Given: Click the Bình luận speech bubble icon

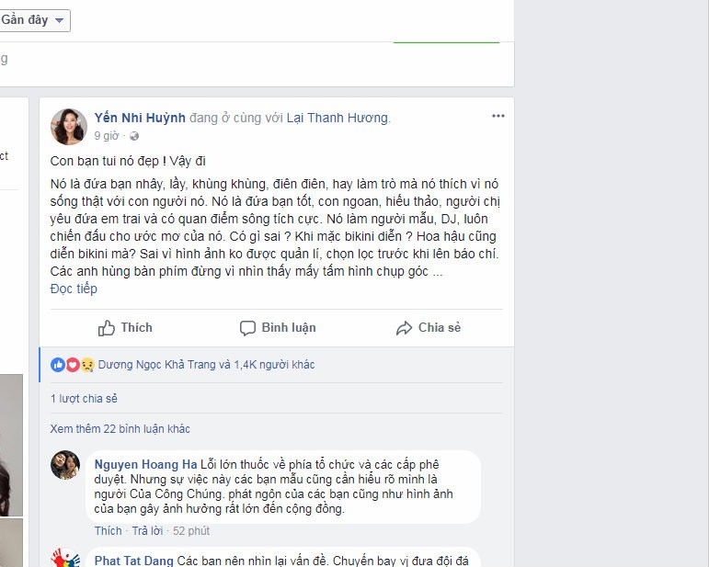Looking at the screenshot, I should [247, 328].
